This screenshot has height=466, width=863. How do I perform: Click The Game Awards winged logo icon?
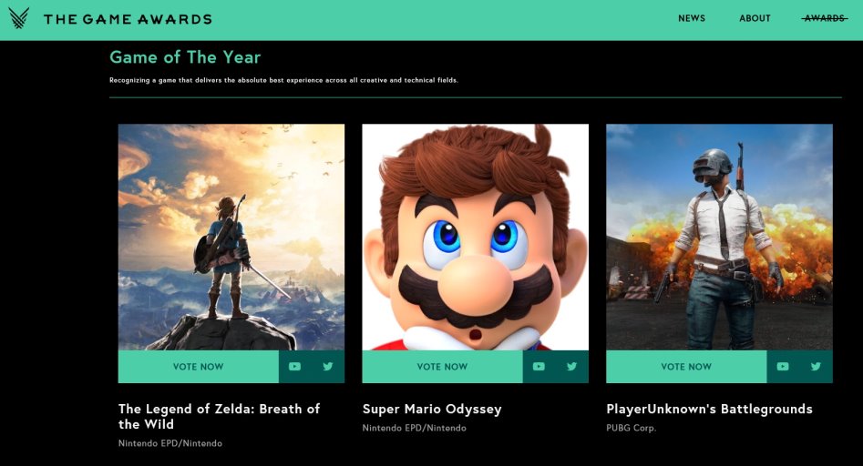point(18,18)
